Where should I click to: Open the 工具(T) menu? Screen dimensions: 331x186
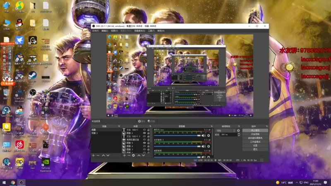tap(151, 31)
